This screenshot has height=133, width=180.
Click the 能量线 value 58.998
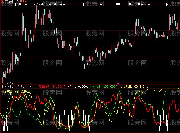(x=57, y=86)
